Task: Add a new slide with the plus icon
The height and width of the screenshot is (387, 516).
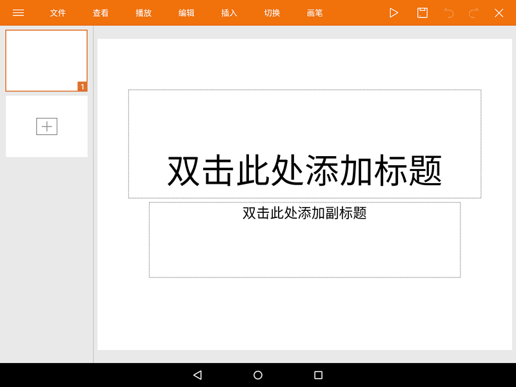Action: click(46, 126)
